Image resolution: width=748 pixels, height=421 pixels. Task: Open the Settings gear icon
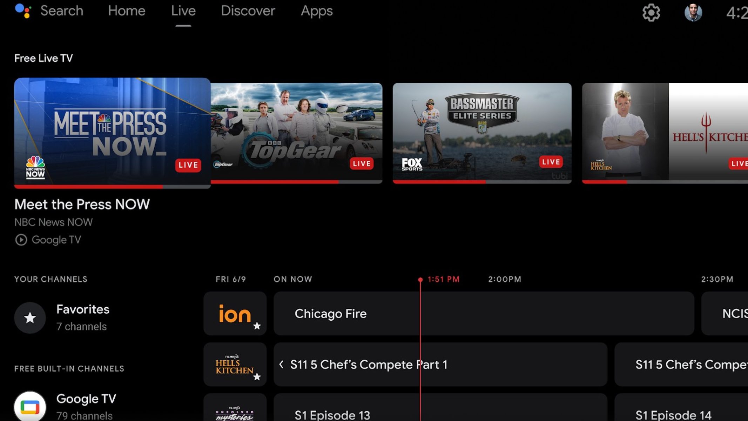(651, 13)
